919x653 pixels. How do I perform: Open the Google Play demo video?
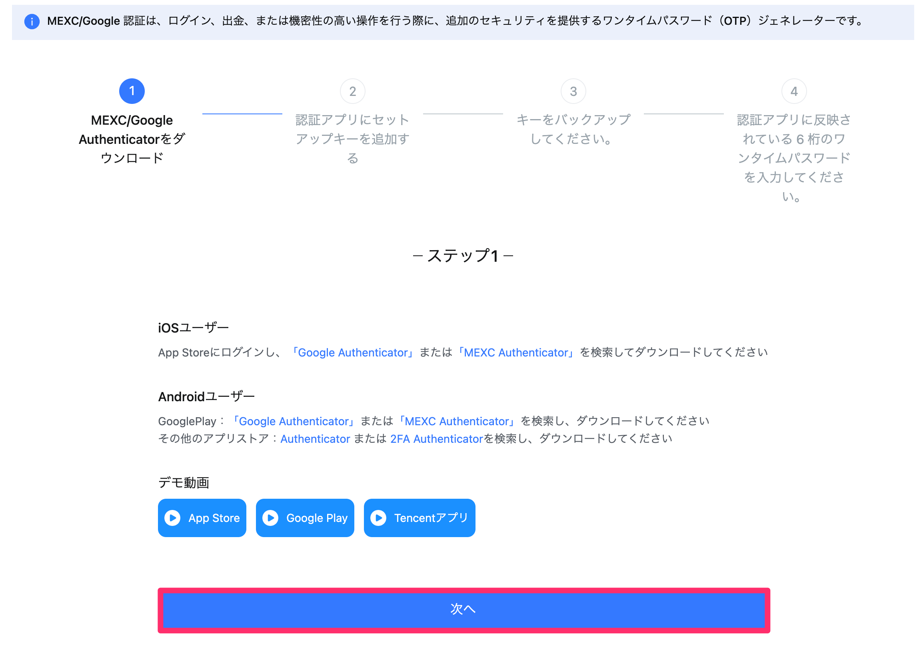[x=305, y=518]
